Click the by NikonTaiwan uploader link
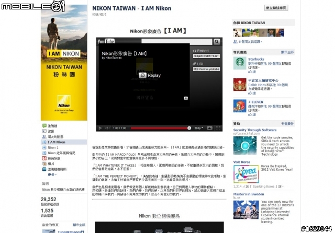335x233 pixels. 111,58
